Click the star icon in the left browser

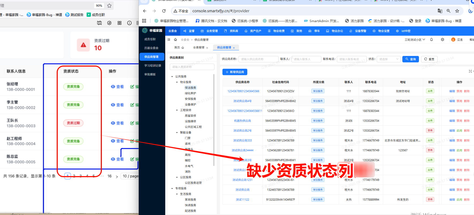click(x=109, y=6)
